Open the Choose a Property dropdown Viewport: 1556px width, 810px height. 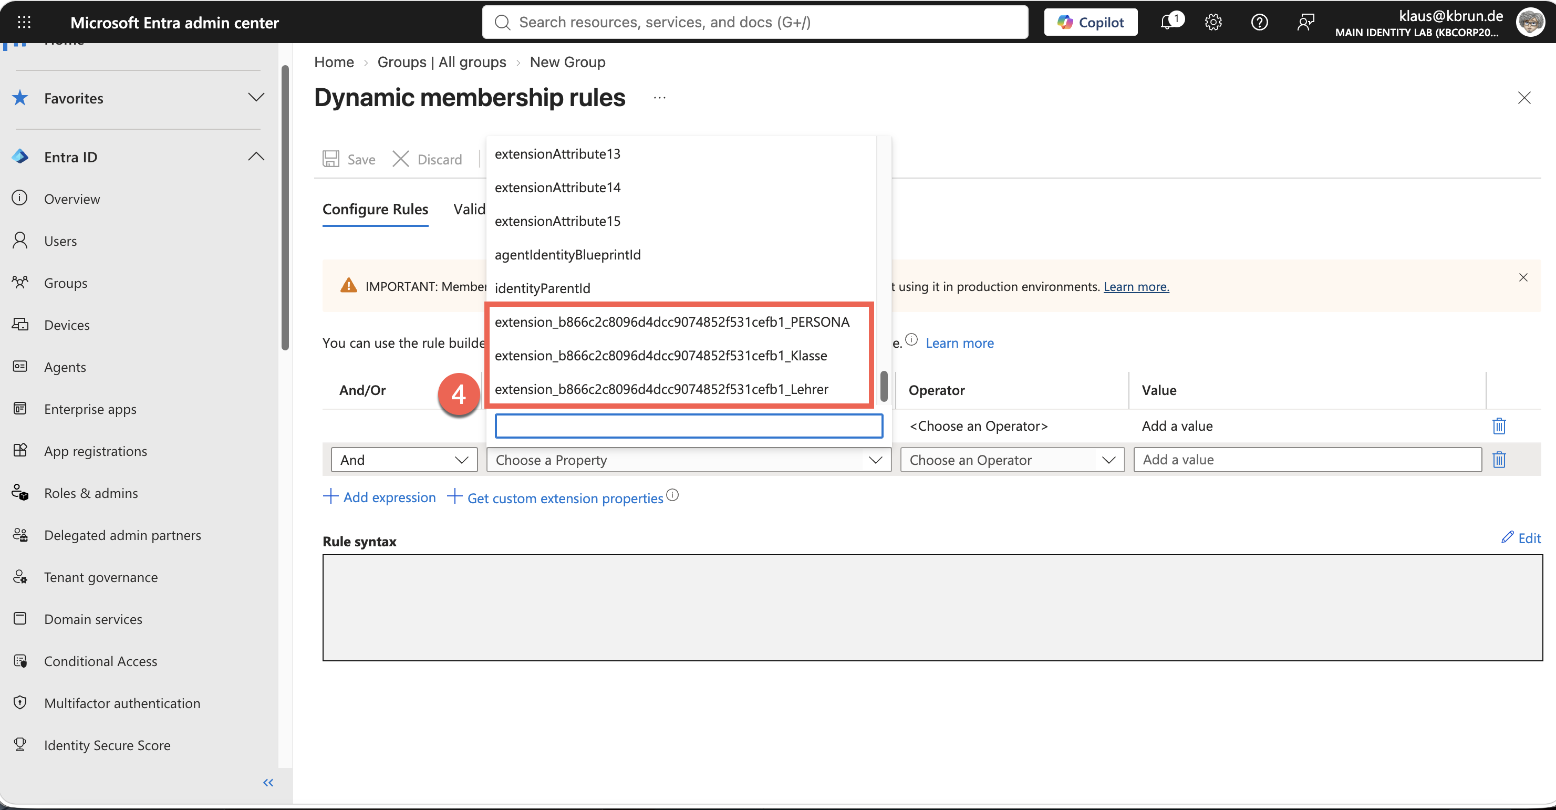(x=689, y=460)
